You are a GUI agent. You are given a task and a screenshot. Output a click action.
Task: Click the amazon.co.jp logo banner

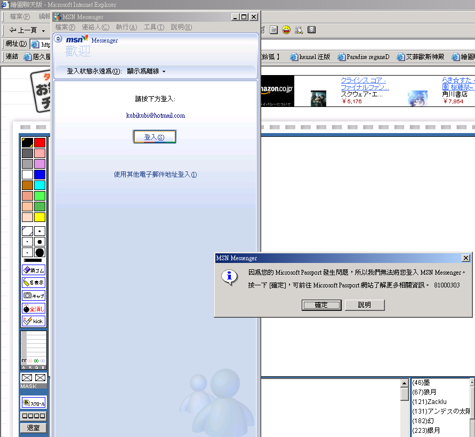pyautogui.click(x=278, y=90)
